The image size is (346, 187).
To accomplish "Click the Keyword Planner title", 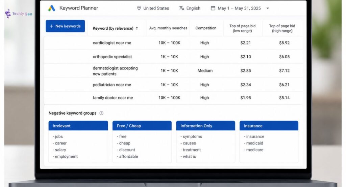I will coord(79,8).
